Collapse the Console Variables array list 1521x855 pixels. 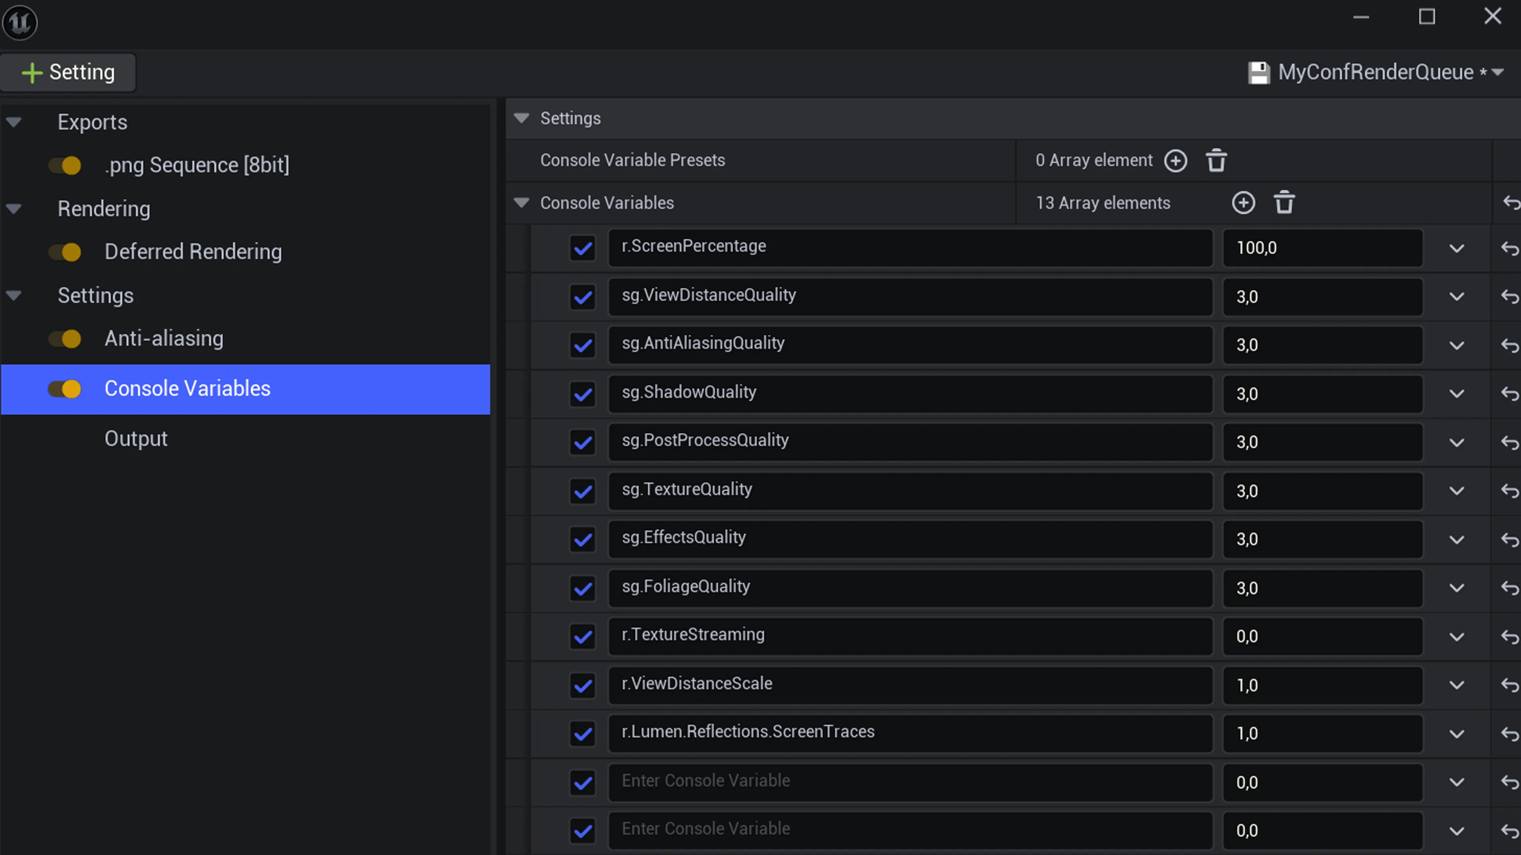[x=521, y=202]
